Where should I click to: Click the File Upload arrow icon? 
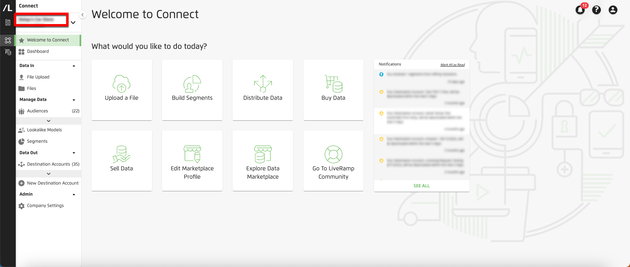[22, 77]
